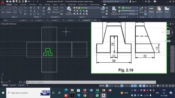Click the Offset tool icon

44,14
